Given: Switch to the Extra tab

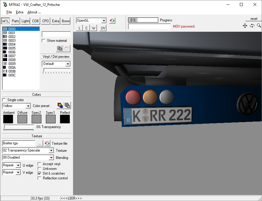Looking at the screenshot, I should pos(56,21).
